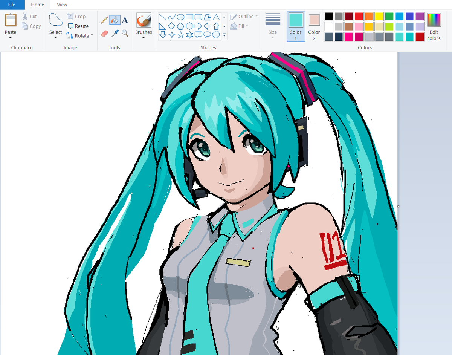Choose the Polygon shape
This screenshot has width=452, height=355.
[207, 17]
